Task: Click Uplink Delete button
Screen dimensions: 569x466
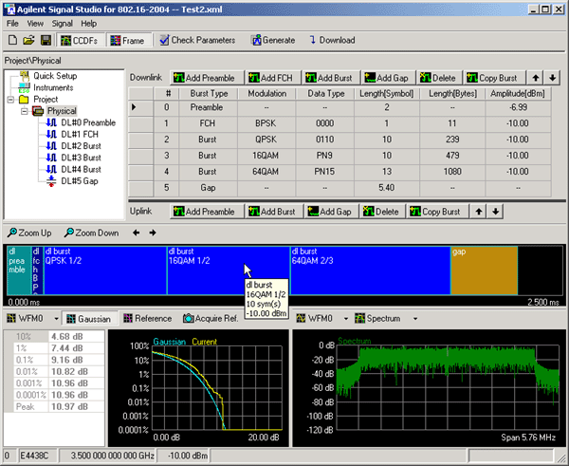Action: point(381,212)
